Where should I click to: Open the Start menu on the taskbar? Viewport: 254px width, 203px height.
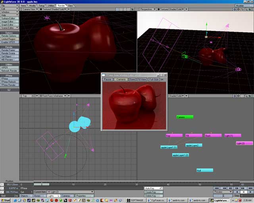[5, 200]
